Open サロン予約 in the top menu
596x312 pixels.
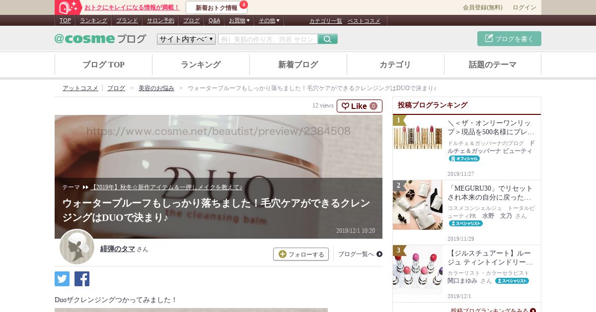[160, 20]
